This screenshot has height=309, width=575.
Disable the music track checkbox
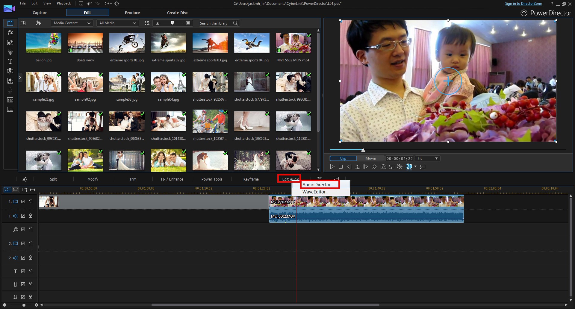23,297
